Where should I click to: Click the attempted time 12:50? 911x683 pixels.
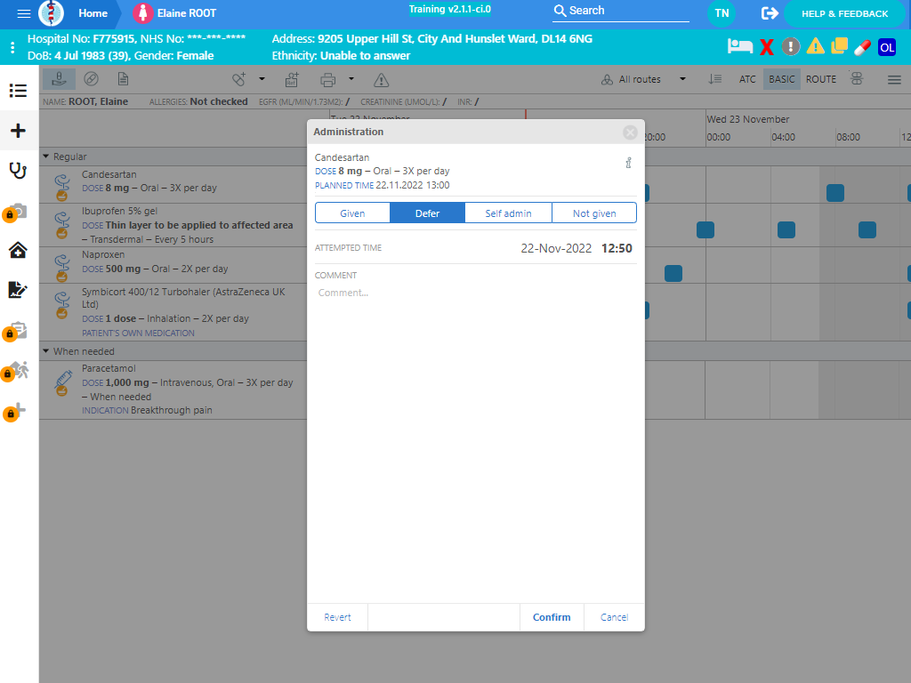coord(617,249)
